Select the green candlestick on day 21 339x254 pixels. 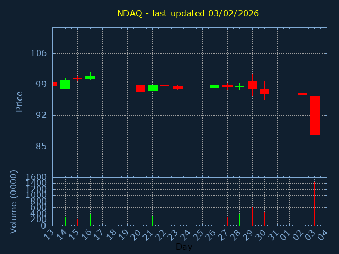[x=153, y=88]
